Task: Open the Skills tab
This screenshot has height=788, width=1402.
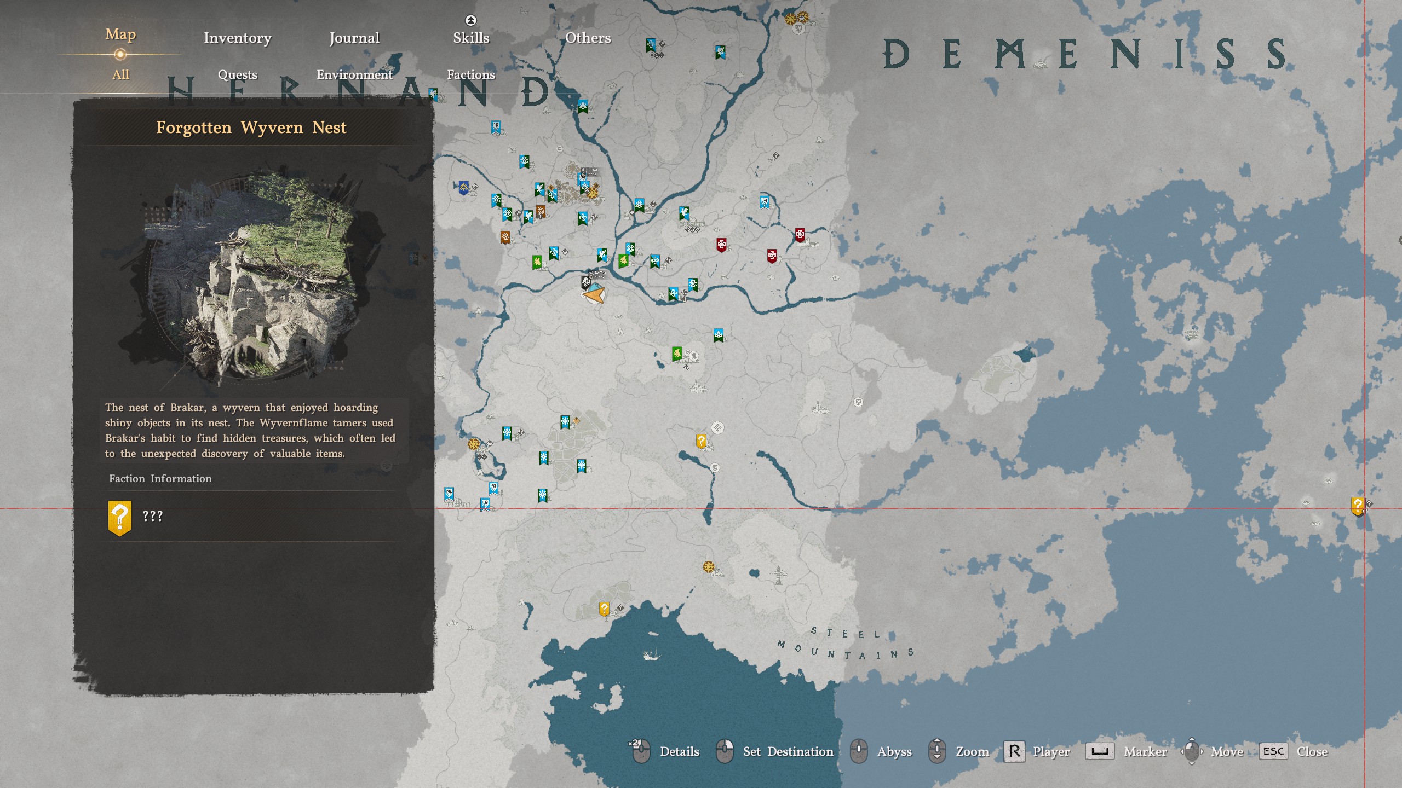Action: coord(471,37)
